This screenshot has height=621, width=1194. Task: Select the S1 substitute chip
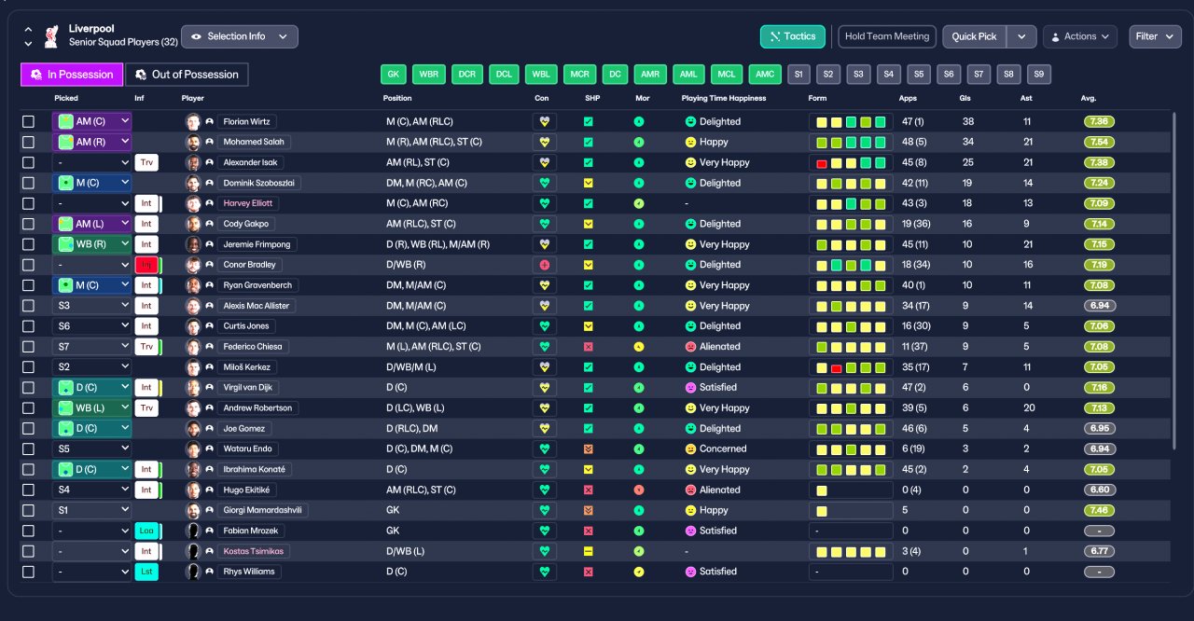(798, 75)
